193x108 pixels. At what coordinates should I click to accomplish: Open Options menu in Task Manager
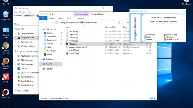point(22,12)
